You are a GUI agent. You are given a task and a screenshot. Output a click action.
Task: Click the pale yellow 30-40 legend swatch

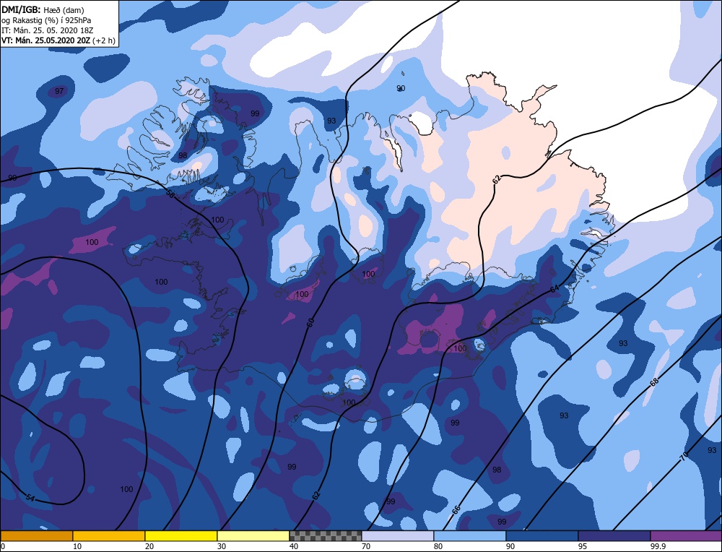click(x=253, y=536)
